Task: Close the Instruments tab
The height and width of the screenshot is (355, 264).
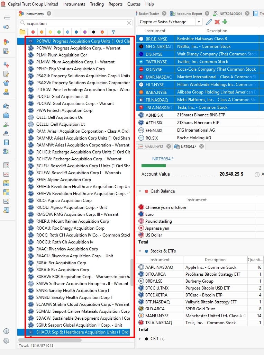Action: click(x=49, y=14)
